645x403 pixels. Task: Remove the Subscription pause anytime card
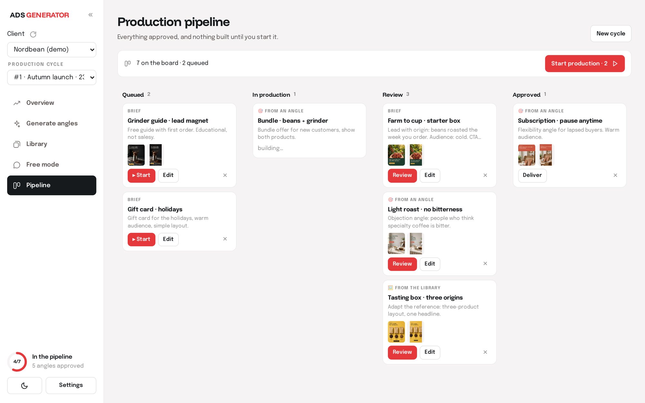point(615,175)
